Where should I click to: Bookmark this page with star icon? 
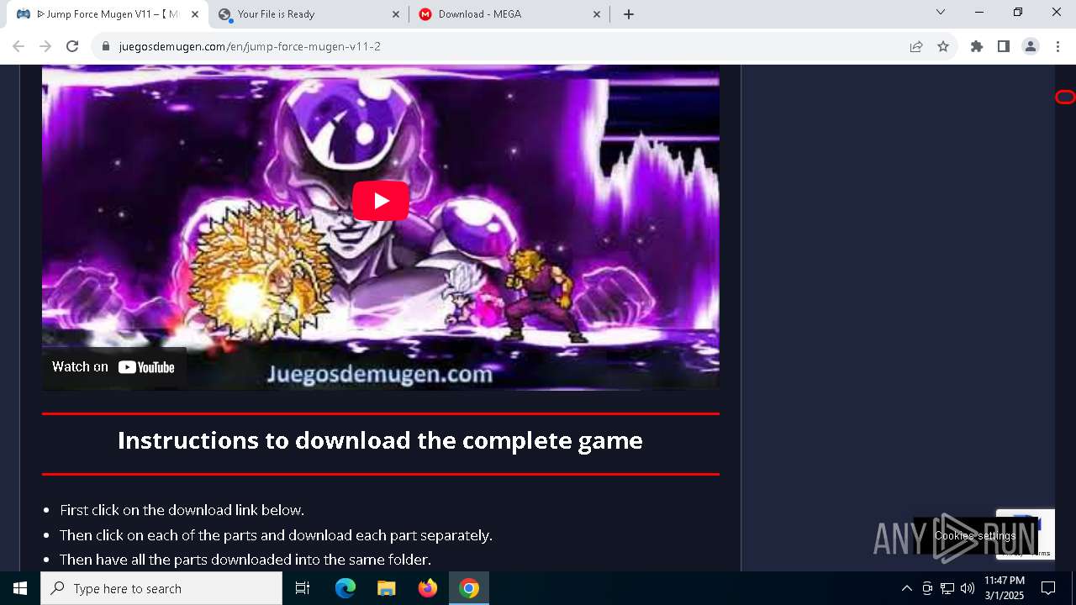(943, 46)
